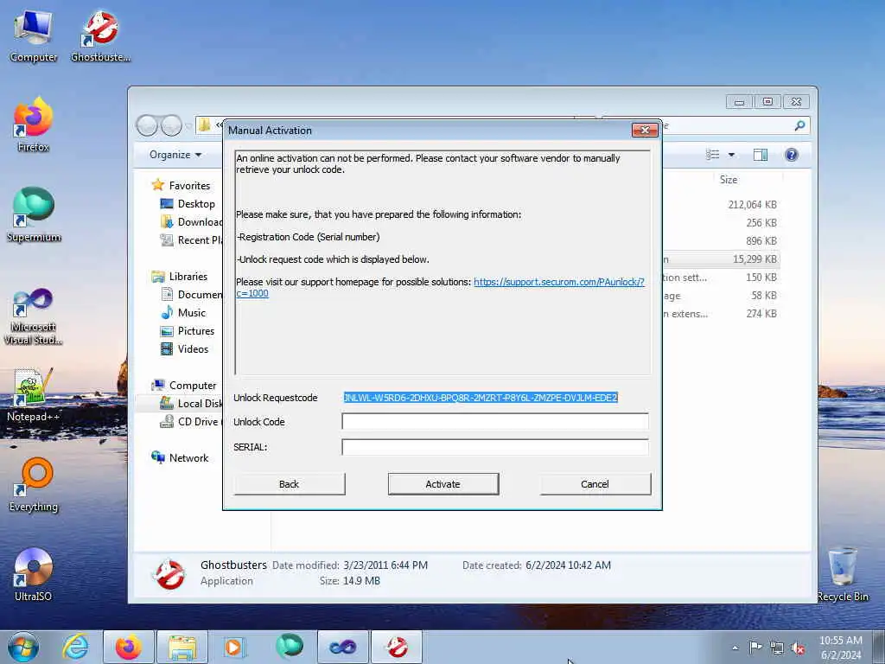
Task: Switch to Ghostbusters taskbar button
Action: 397,647
